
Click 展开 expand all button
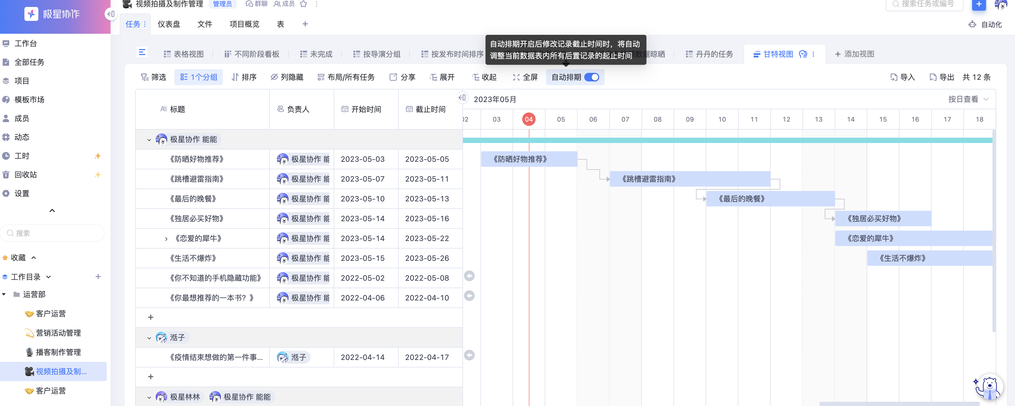click(442, 77)
